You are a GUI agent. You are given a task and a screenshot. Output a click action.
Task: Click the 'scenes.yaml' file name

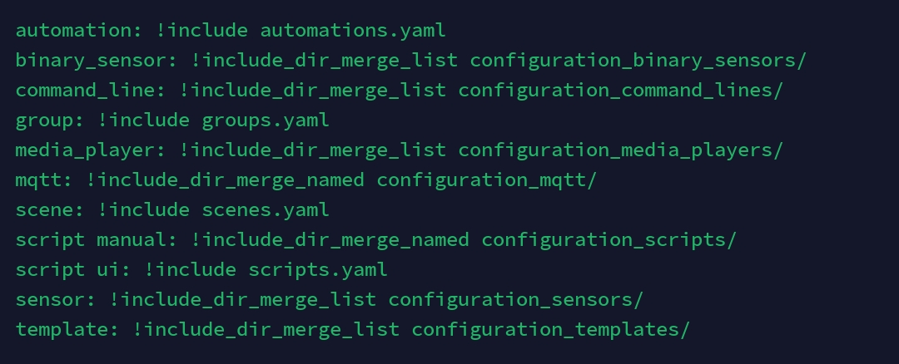(266, 210)
